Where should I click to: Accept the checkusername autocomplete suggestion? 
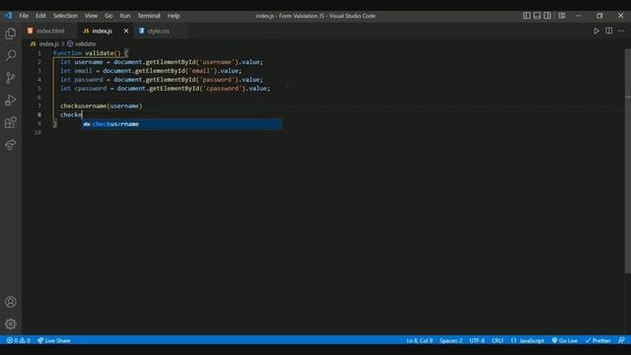point(181,124)
